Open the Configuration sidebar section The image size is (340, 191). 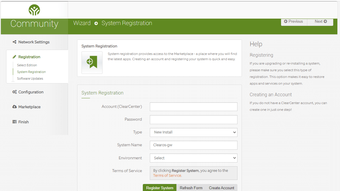coord(31,92)
